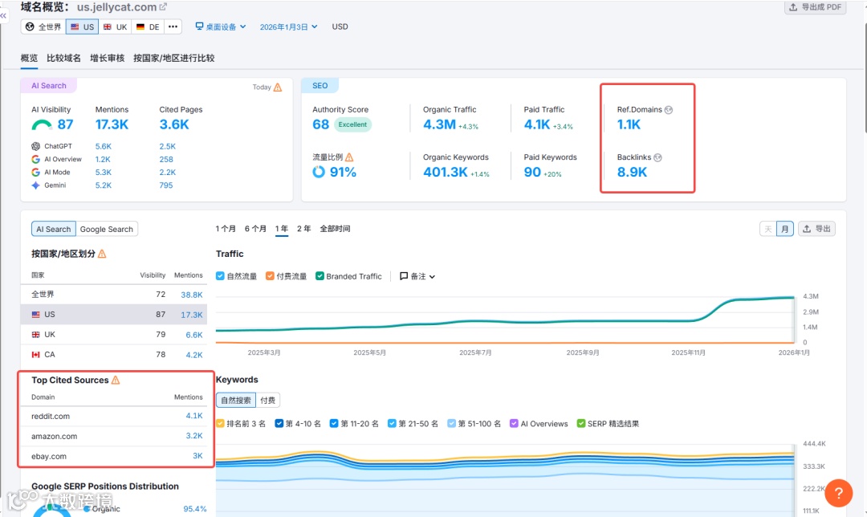Expand the 备注 notes dropdown
The height and width of the screenshot is (517, 867).
[417, 276]
